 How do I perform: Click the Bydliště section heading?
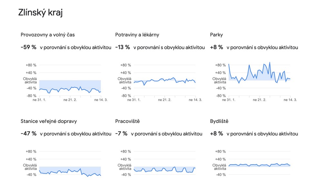(219, 121)
